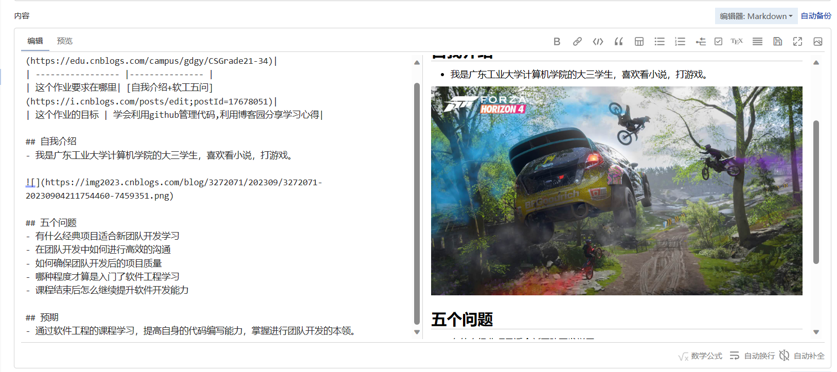The height and width of the screenshot is (372, 837).
Task: Save the draft with the floppy disk icon
Action: click(778, 42)
